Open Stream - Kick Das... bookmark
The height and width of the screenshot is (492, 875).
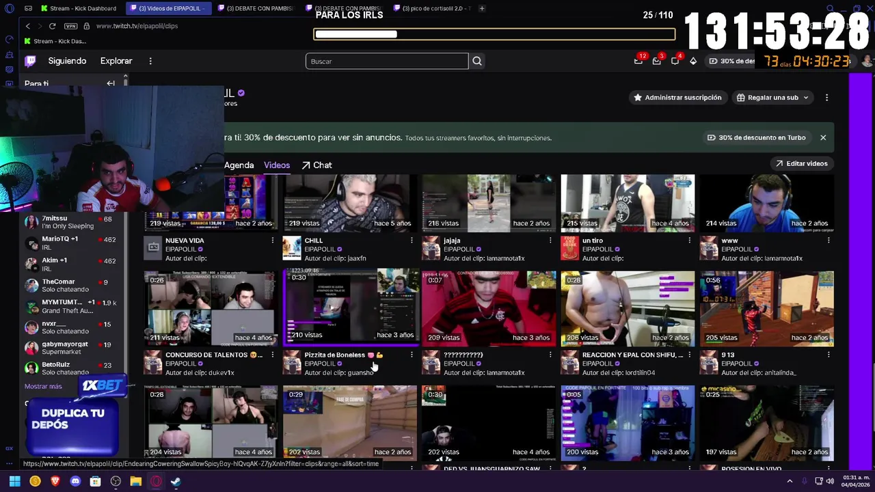click(56, 41)
